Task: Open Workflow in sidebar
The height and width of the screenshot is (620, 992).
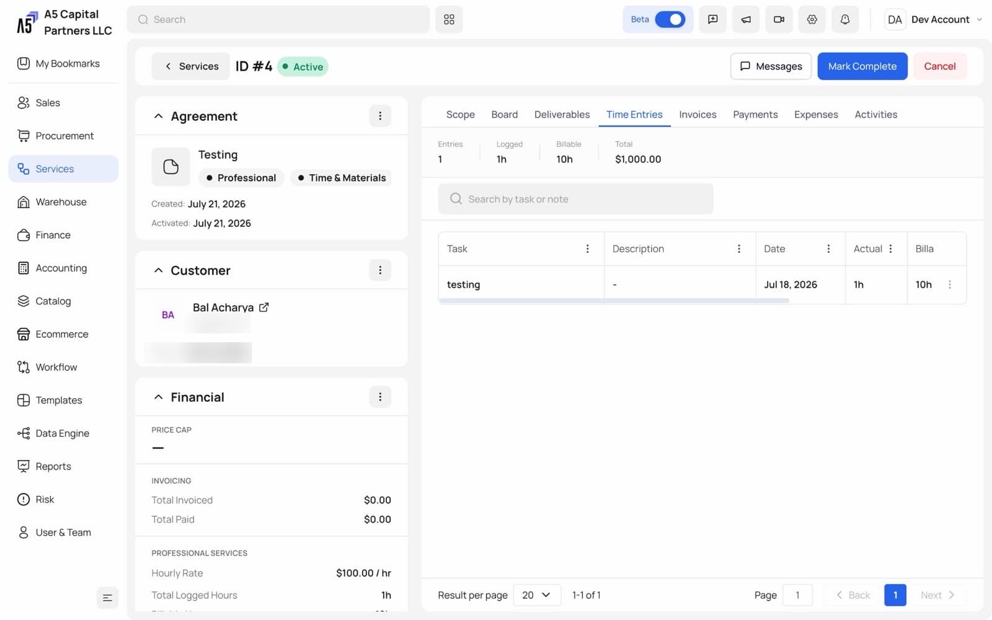Action: (x=63, y=367)
